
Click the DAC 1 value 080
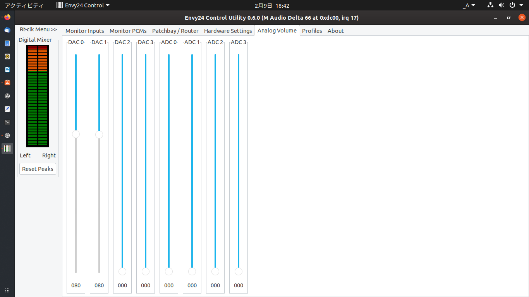click(x=99, y=285)
